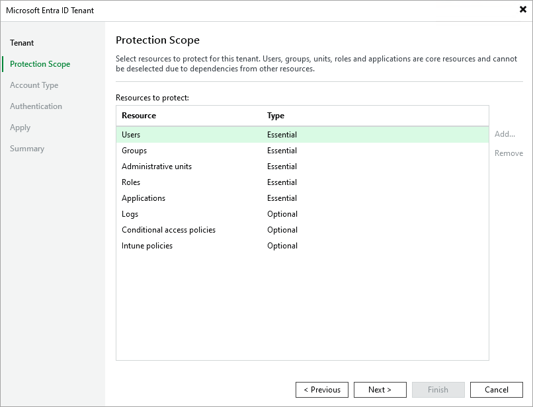533x407 pixels.
Task: Select the Roles resource row
Action: tap(302, 182)
